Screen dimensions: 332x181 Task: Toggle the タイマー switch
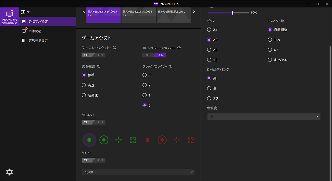pyautogui.click(x=94, y=160)
